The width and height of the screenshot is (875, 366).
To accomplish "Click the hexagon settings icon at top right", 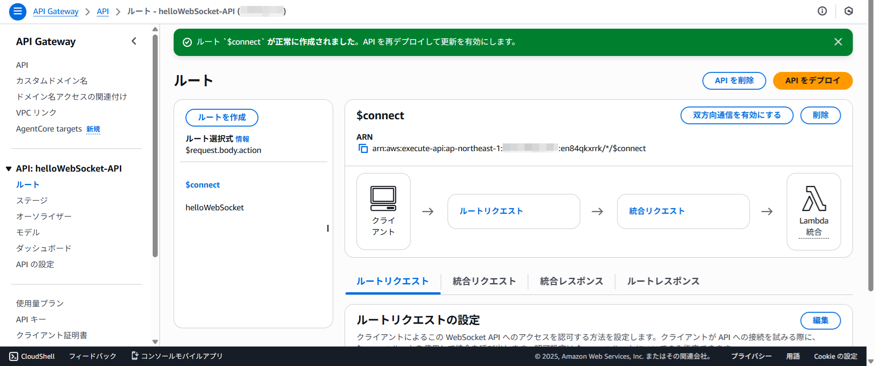I will click(x=849, y=11).
